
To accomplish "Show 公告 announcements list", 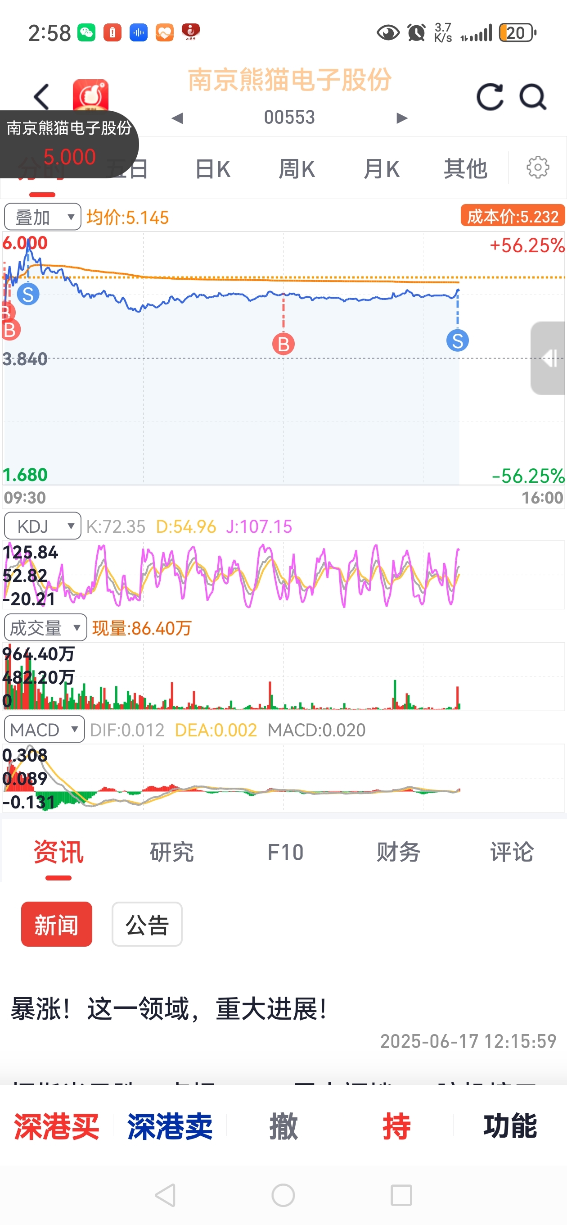I will coord(147,924).
